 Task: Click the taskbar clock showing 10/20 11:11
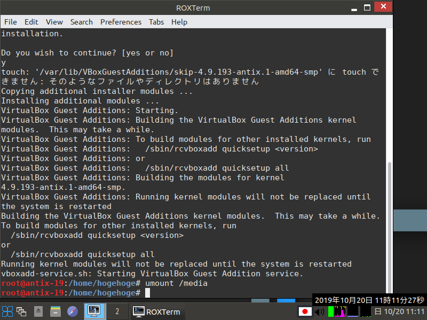tap(399, 311)
